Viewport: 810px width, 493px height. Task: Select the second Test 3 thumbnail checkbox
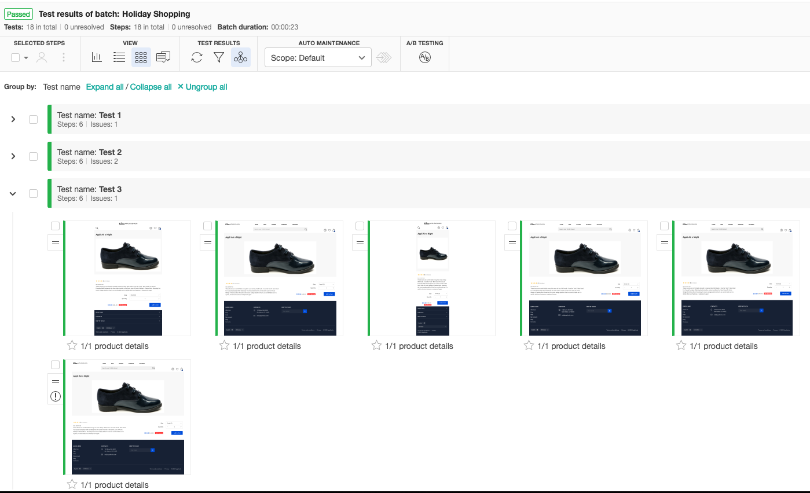pyautogui.click(x=207, y=226)
